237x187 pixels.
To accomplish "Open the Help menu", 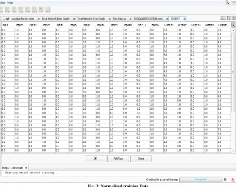I will tap(10, 2).
